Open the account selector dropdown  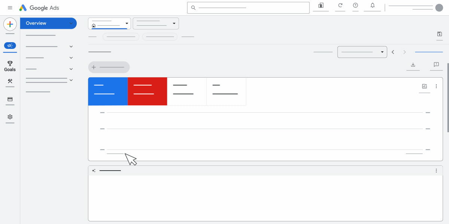(x=109, y=23)
